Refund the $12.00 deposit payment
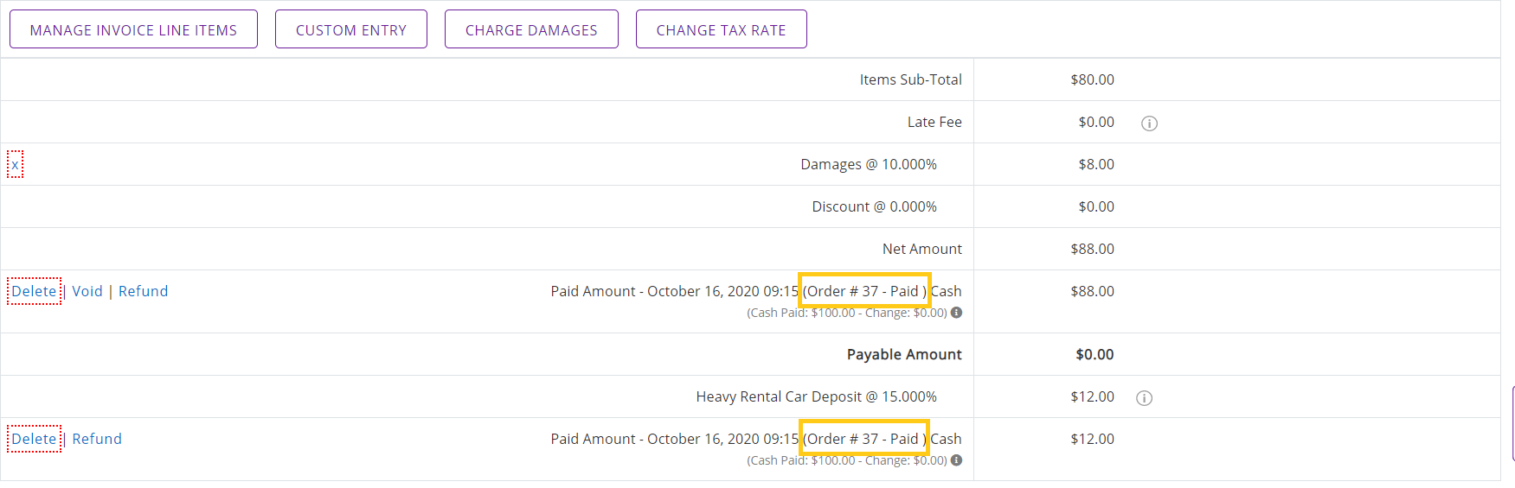The image size is (1515, 488). [x=97, y=439]
